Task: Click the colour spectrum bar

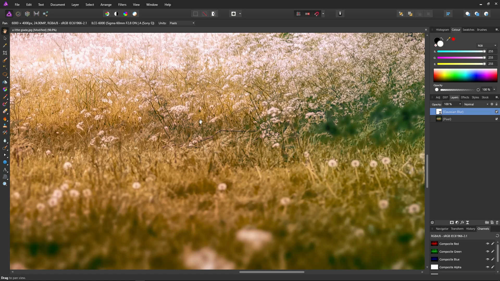Action: (465, 75)
